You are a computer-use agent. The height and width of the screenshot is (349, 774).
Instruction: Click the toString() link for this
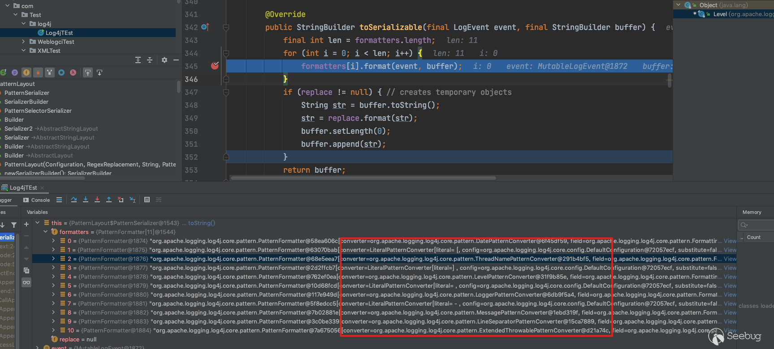pos(201,223)
